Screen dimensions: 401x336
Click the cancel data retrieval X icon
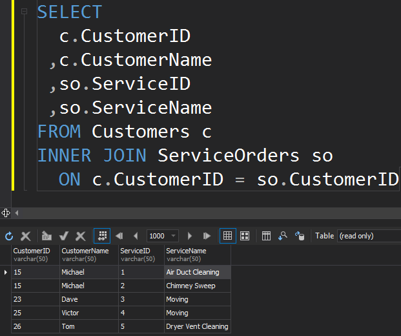pyautogui.click(x=26, y=236)
